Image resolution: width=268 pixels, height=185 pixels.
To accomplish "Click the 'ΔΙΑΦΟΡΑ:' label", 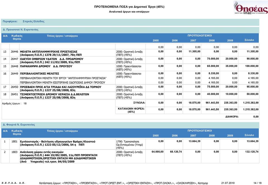I will [x=232, y=117].
